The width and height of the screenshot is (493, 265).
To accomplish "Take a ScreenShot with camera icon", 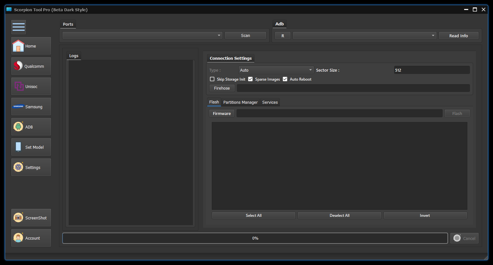I will [18, 218].
